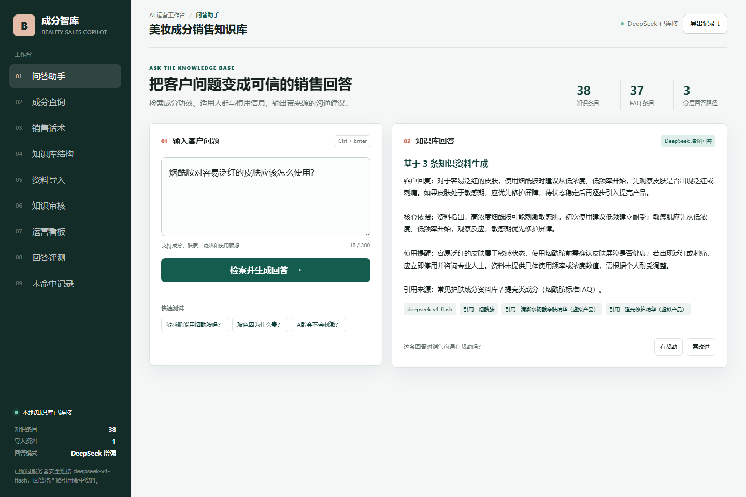Click DeepSeek 增强回答 badge
The width and height of the screenshot is (746, 497).
click(x=688, y=141)
